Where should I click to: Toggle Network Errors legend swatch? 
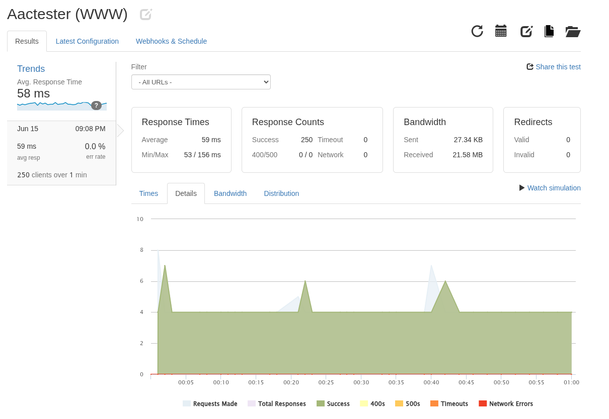pyautogui.click(x=483, y=403)
